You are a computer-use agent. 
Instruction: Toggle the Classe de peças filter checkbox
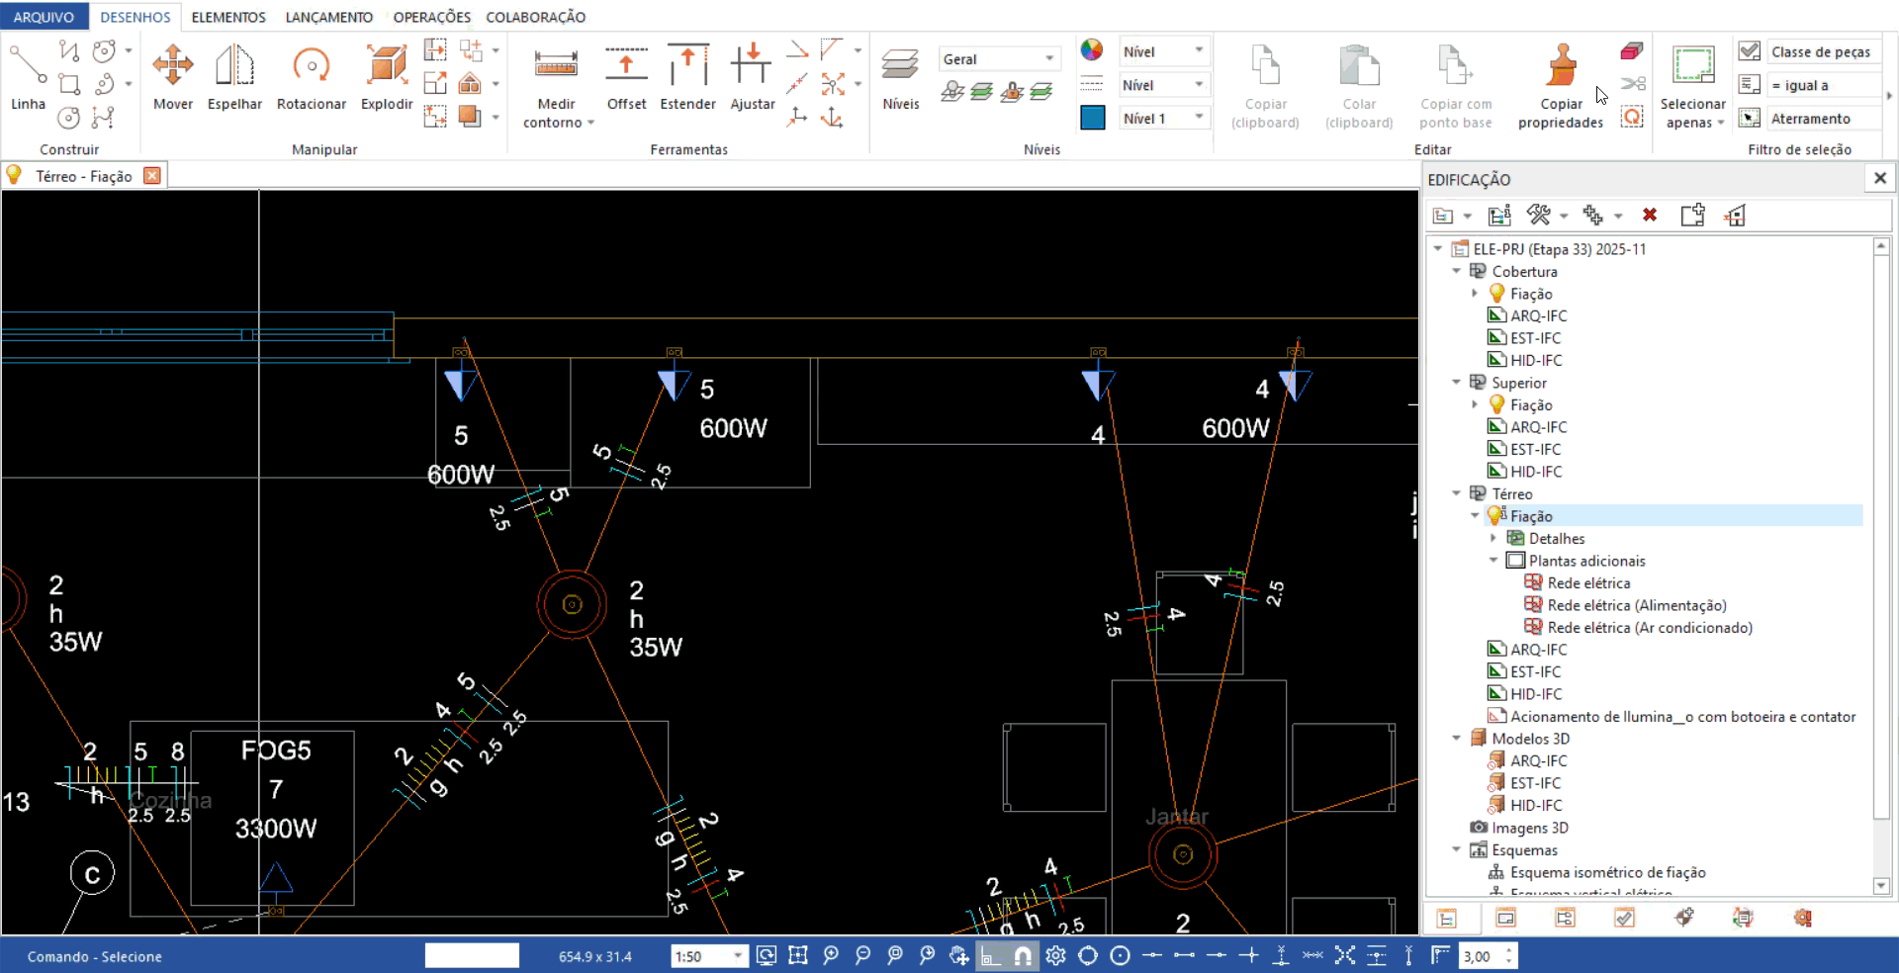(x=1750, y=51)
